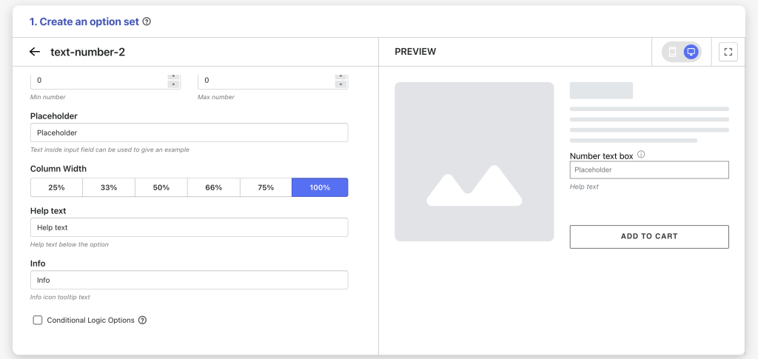Open help icon for Conditional Logic Options
Image resolution: width=758 pixels, height=359 pixels.
pos(142,320)
